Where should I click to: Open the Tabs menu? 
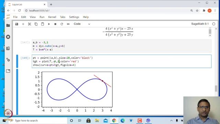coord(63,17)
